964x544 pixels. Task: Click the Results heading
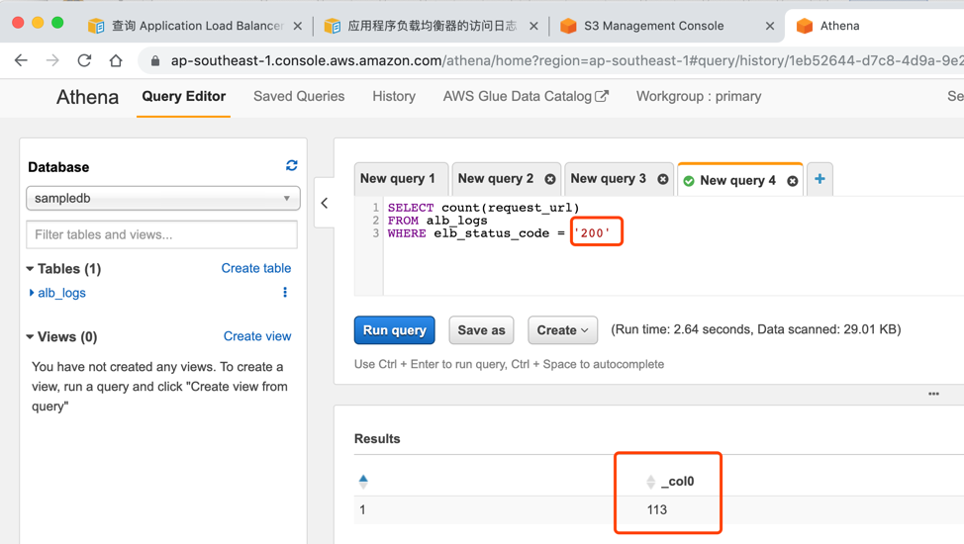click(x=377, y=439)
